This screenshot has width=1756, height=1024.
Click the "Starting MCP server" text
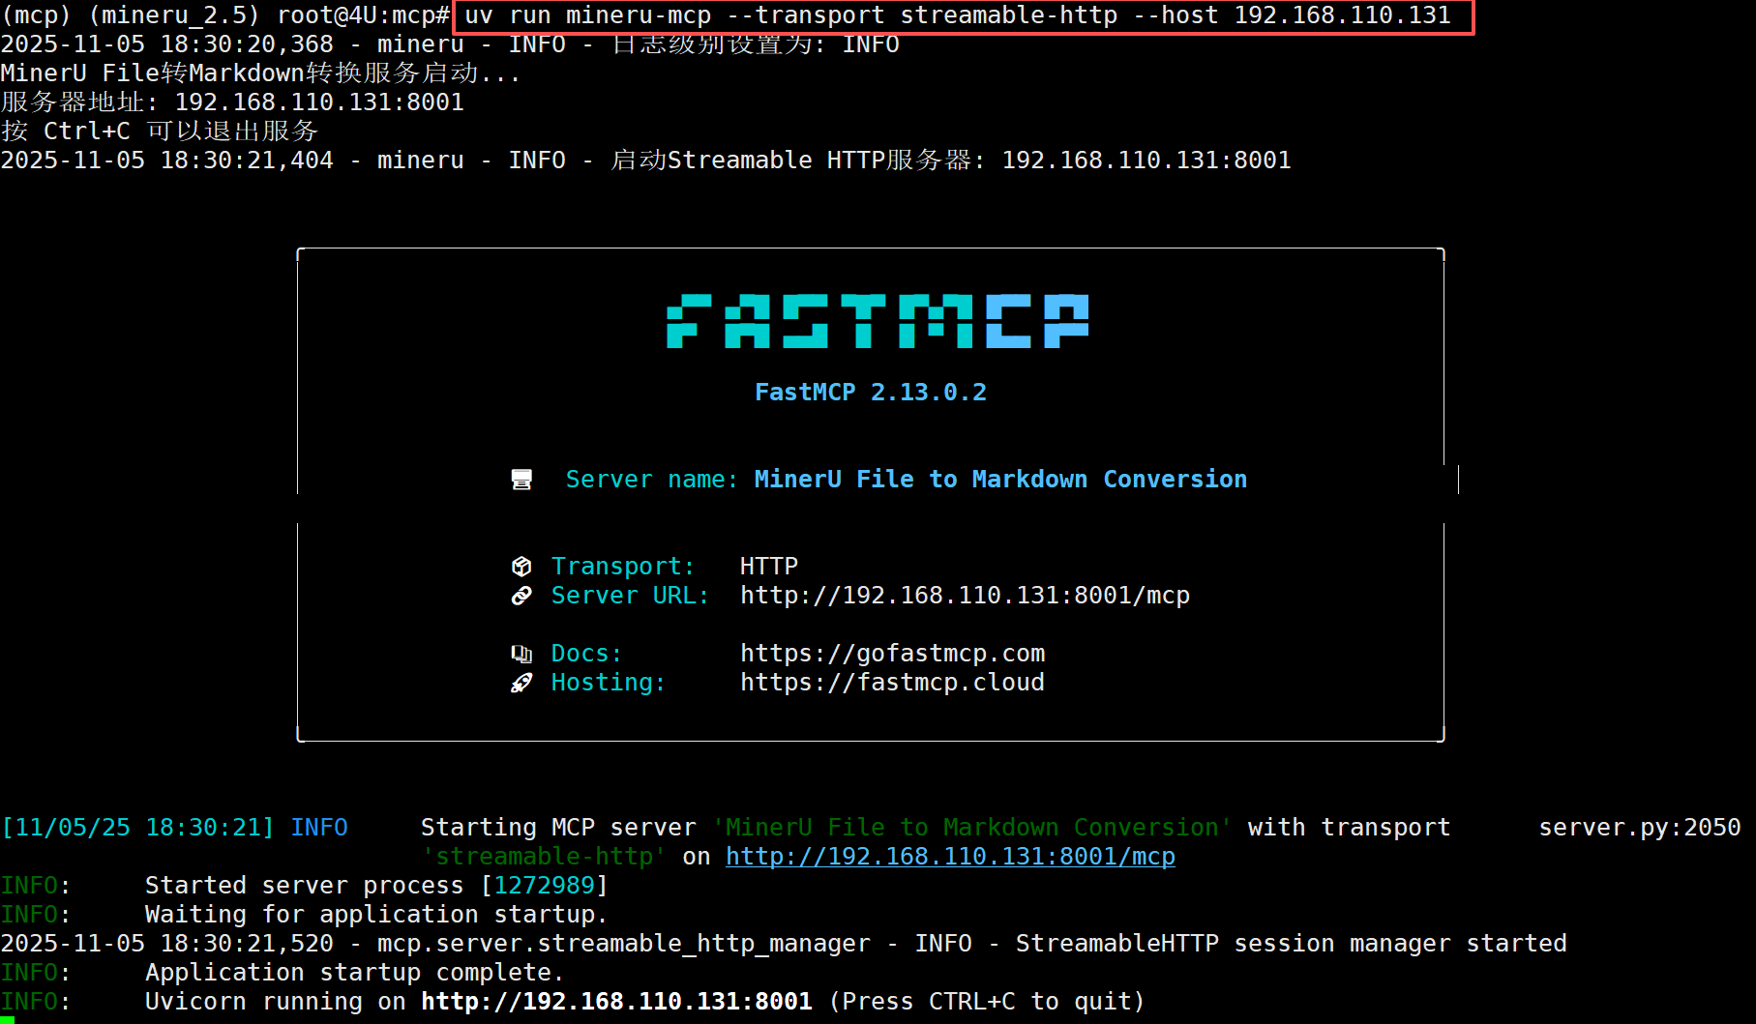tap(558, 828)
